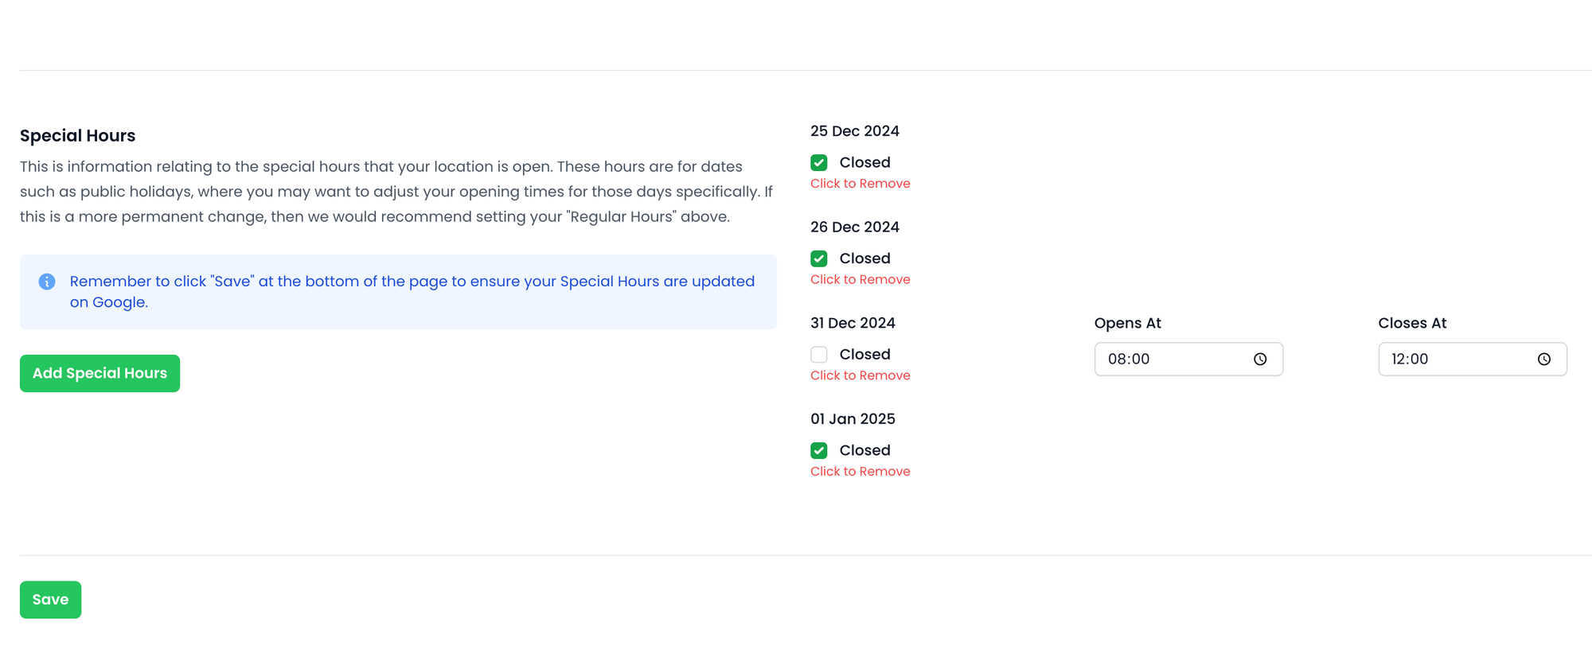Click the Add Special Hours button
1592x653 pixels.
[x=99, y=373]
